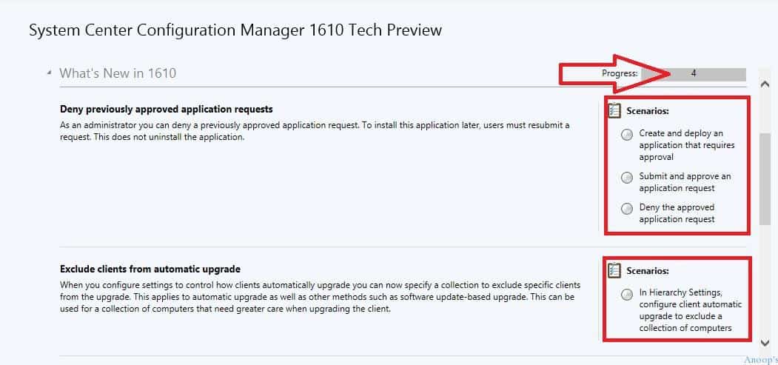
Task: Click 'configure client automatic upgrade' scenario text
Action: pyautogui.click(x=690, y=310)
